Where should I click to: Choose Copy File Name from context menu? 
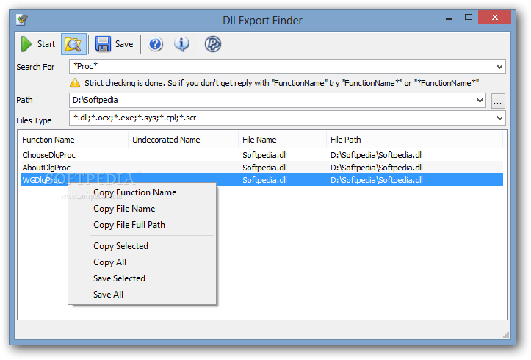click(x=142, y=209)
